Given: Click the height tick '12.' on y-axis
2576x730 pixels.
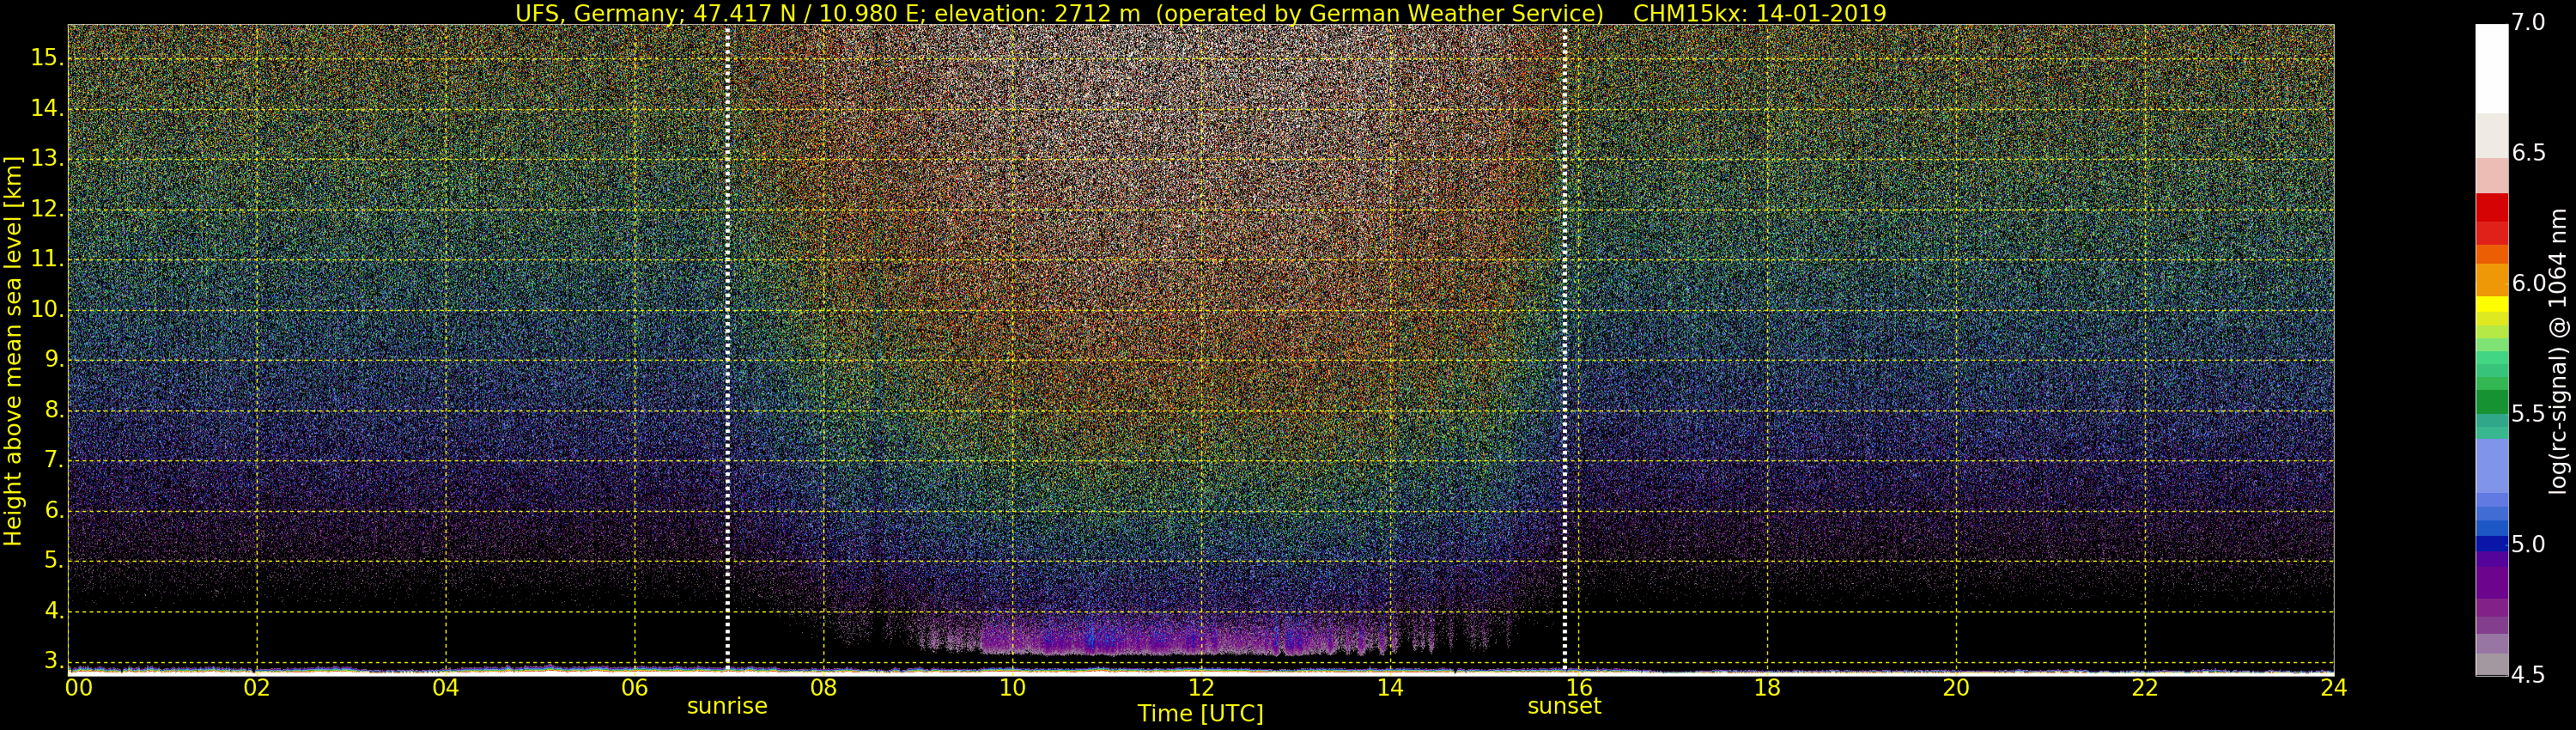Looking at the screenshot, I should point(47,209).
